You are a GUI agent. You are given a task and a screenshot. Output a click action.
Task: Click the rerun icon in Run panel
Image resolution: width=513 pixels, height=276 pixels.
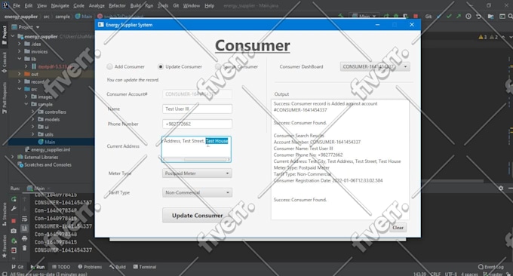pos(14,199)
